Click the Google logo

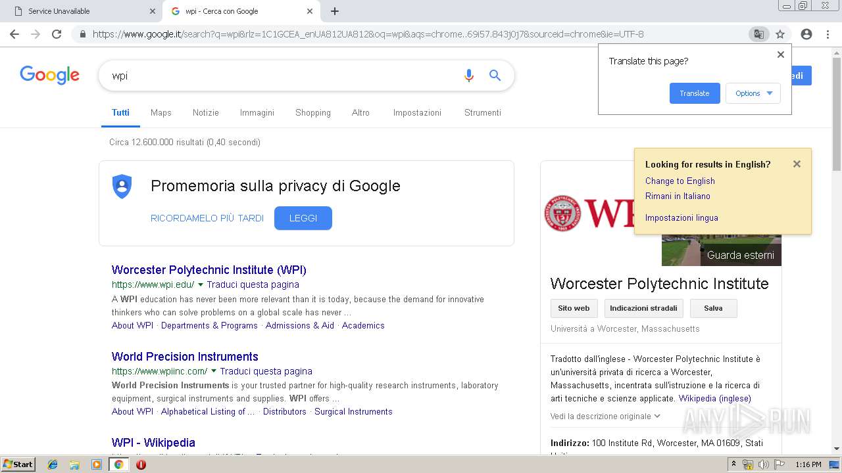coord(49,75)
